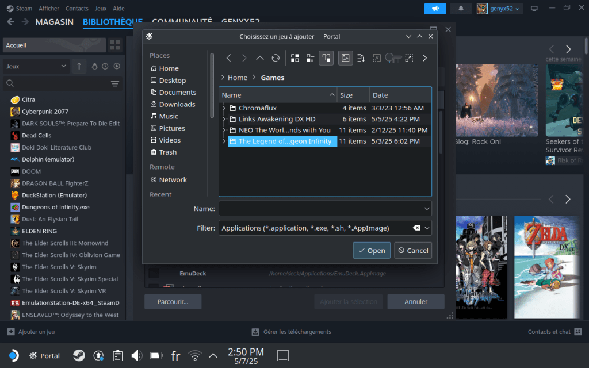Click the Reload button in file dialog
This screenshot has height=368, width=589.
[x=276, y=58]
